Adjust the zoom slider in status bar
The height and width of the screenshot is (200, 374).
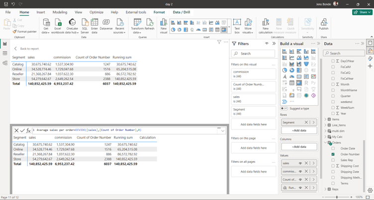point(337,197)
